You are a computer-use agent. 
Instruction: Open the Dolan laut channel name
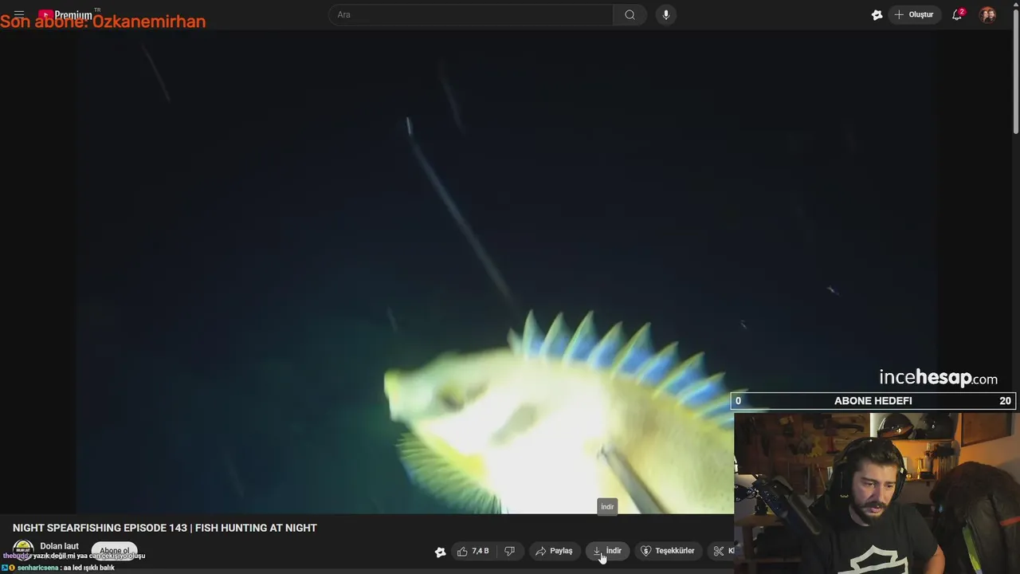pos(59,546)
